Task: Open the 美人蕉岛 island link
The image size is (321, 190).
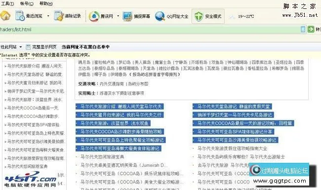Action: [x=143, y=62]
